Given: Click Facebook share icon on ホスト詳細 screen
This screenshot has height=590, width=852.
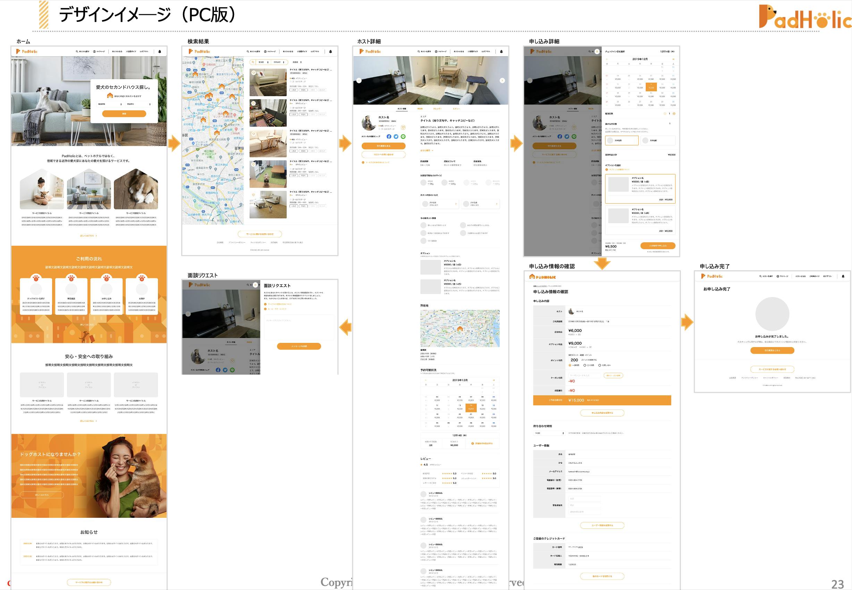Looking at the screenshot, I should (389, 136).
